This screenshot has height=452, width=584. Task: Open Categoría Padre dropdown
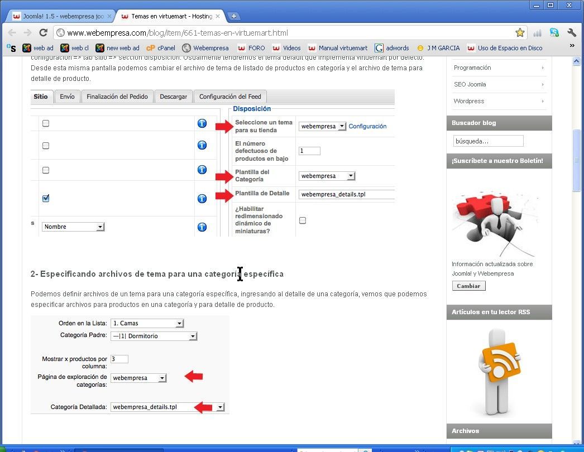pyautogui.click(x=154, y=336)
